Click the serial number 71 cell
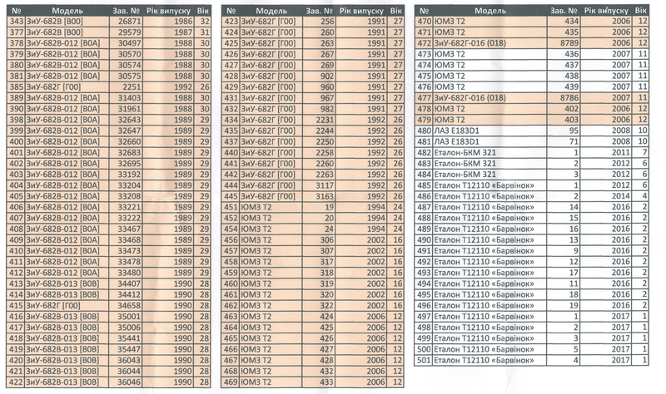Screen dimensions: 666x394 564,141
